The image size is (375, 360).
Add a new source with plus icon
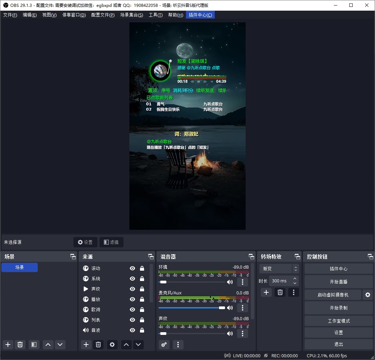(86, 345)
